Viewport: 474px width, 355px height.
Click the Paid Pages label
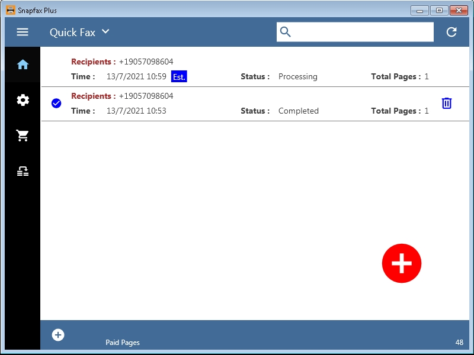[x=123, y=343]
